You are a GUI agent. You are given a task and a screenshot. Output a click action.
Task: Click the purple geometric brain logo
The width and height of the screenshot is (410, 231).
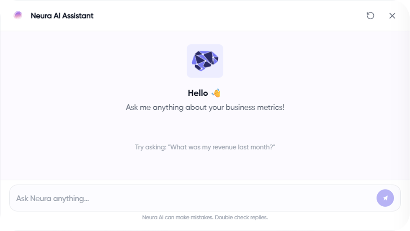pyautogui.click(x=205, y=61)
